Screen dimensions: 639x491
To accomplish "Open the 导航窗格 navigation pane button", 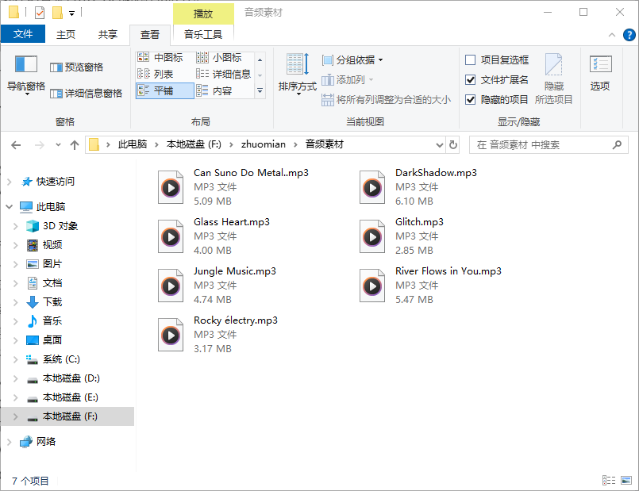I will (x=25, y=75).
